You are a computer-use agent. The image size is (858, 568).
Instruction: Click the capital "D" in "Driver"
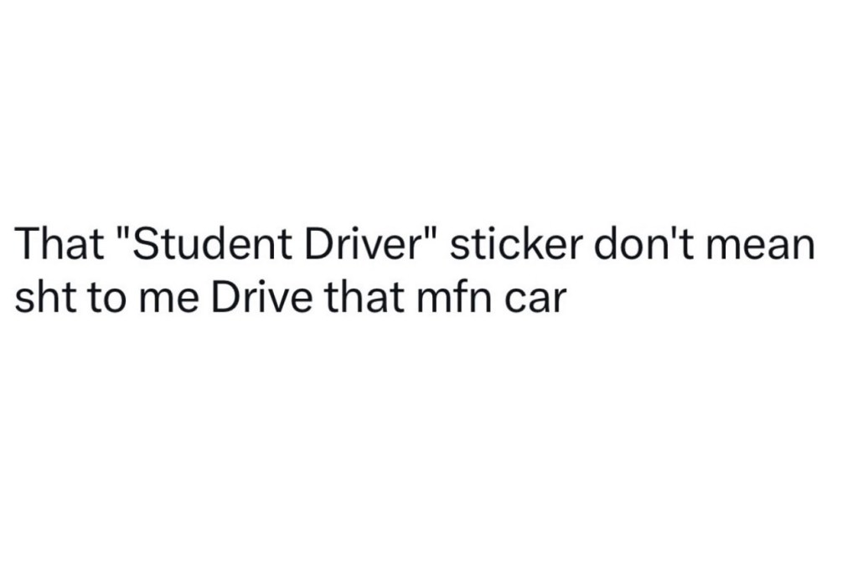click(318, 243)
